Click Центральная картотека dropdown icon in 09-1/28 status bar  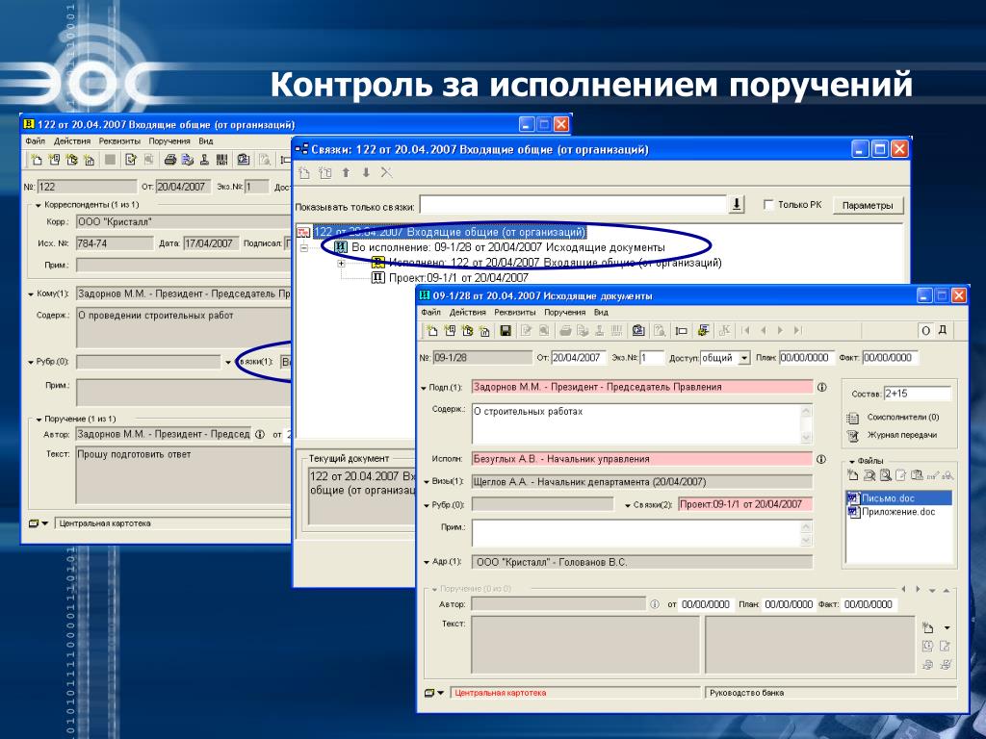coord(434,693)
